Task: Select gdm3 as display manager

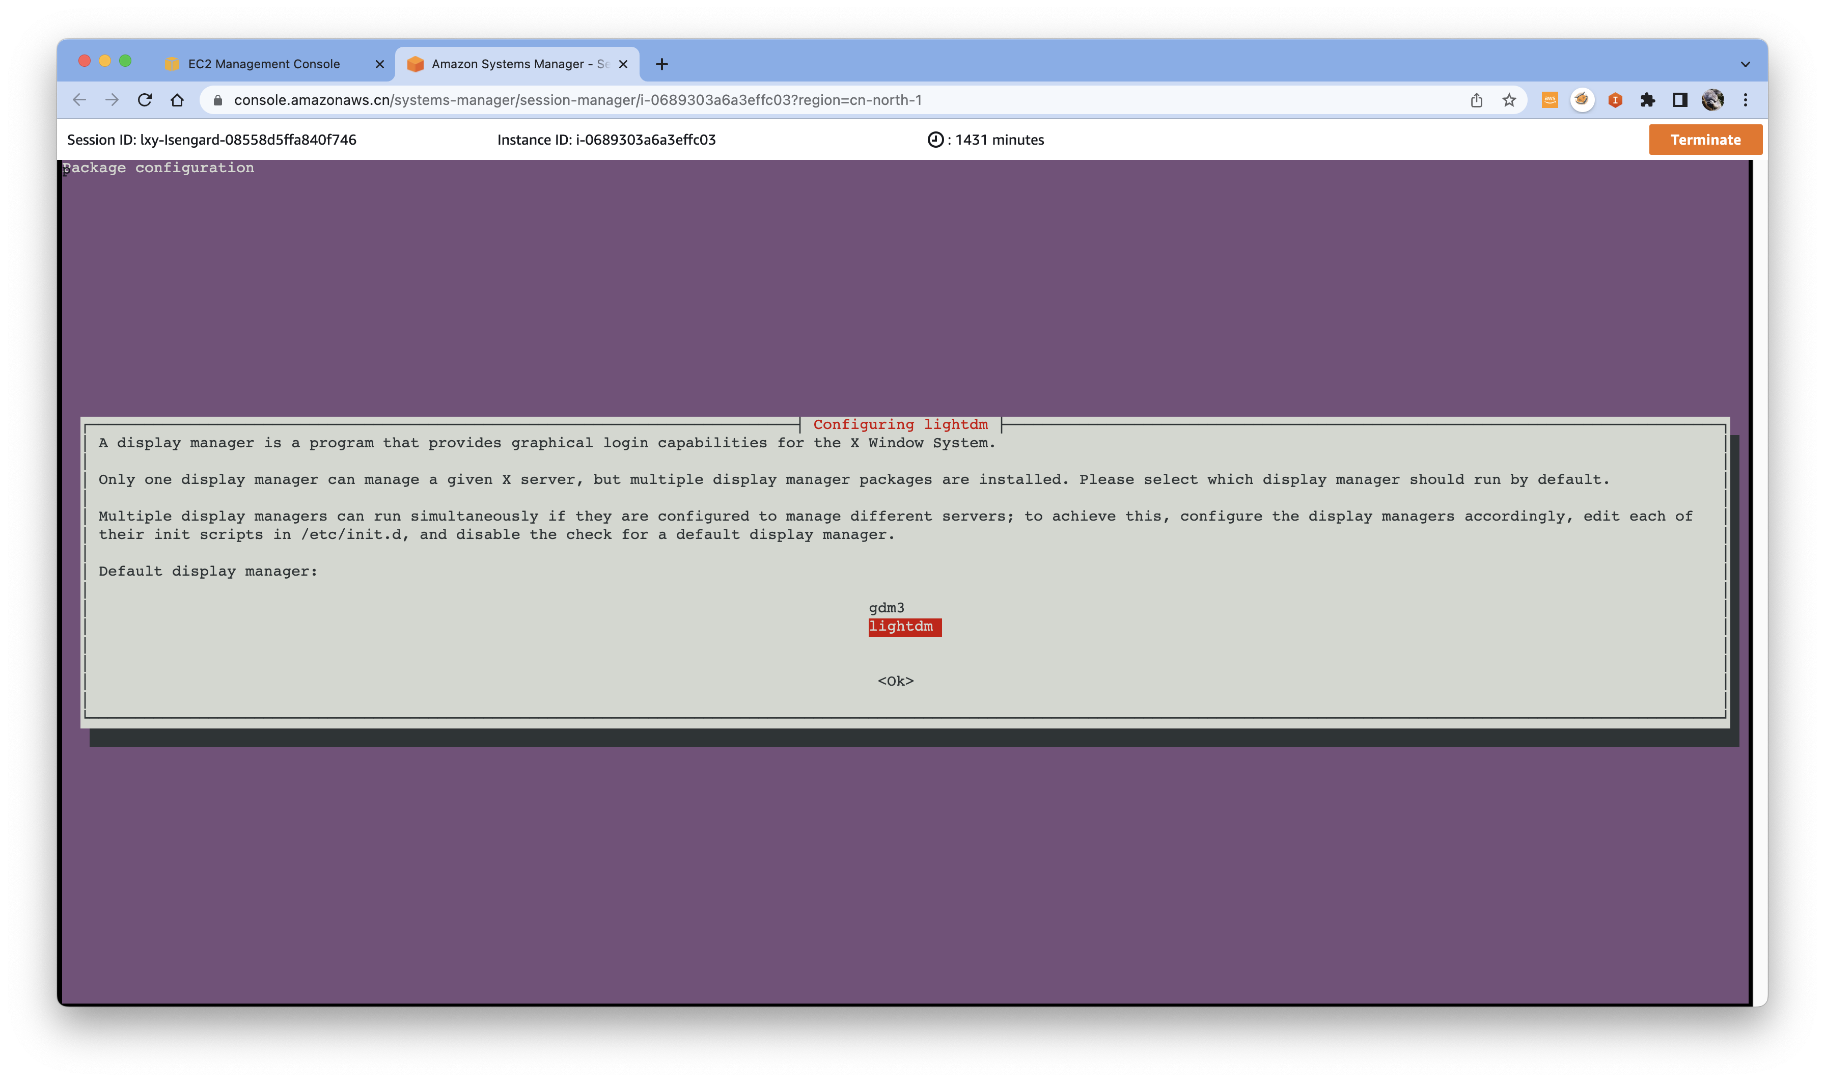Action: point(886,607)
